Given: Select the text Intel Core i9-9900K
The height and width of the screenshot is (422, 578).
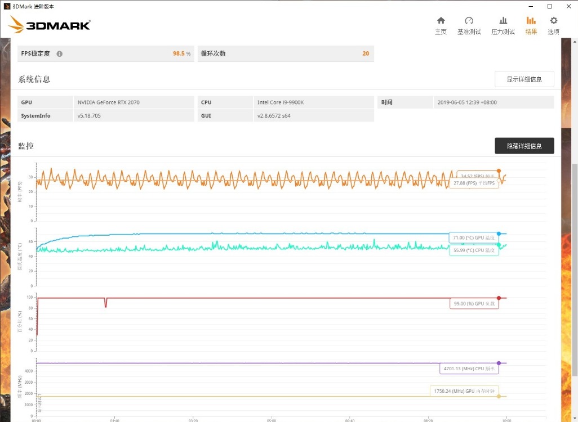Looking at the screenshot, I should (x=281, y=102).
